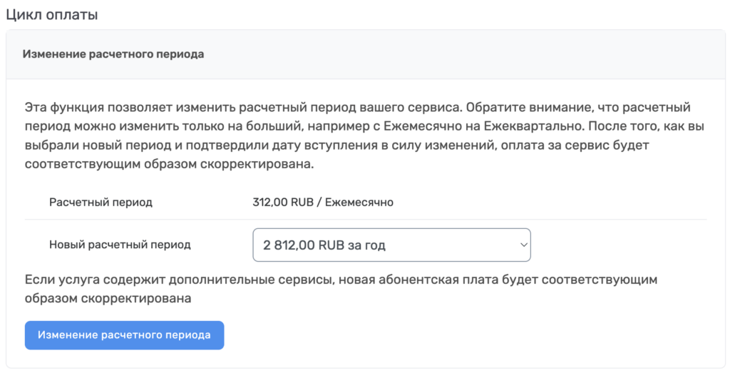Click the 'Расчетный период' label
The width and height of the screenshot is (730, 373).
pos(101,203)
